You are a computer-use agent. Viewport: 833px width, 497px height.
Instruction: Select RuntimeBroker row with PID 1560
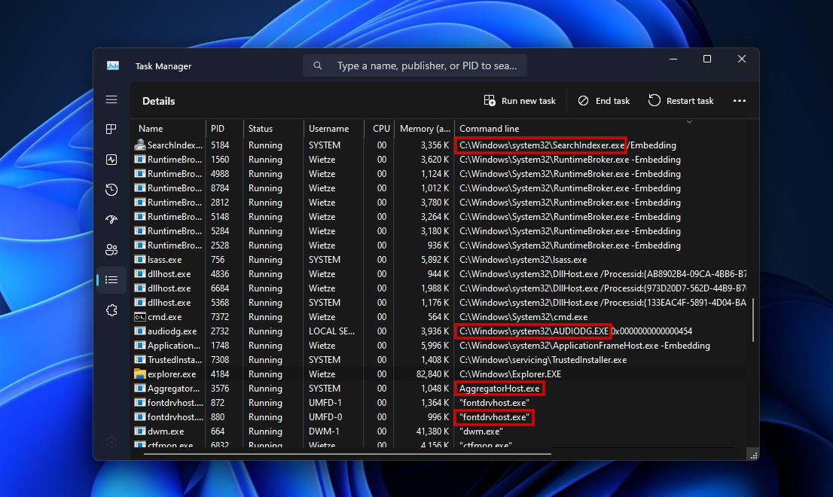440,160
